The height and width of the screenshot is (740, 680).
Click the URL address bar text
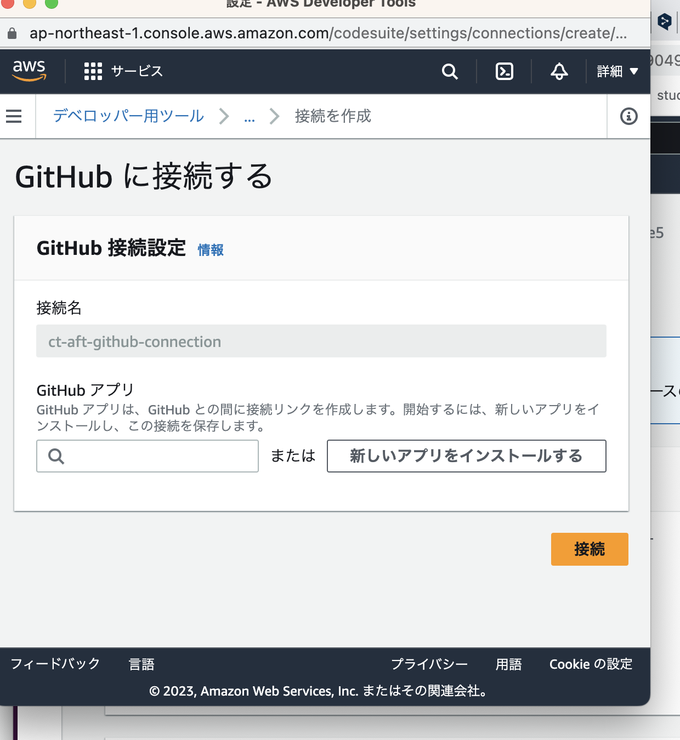pos(328,33)
